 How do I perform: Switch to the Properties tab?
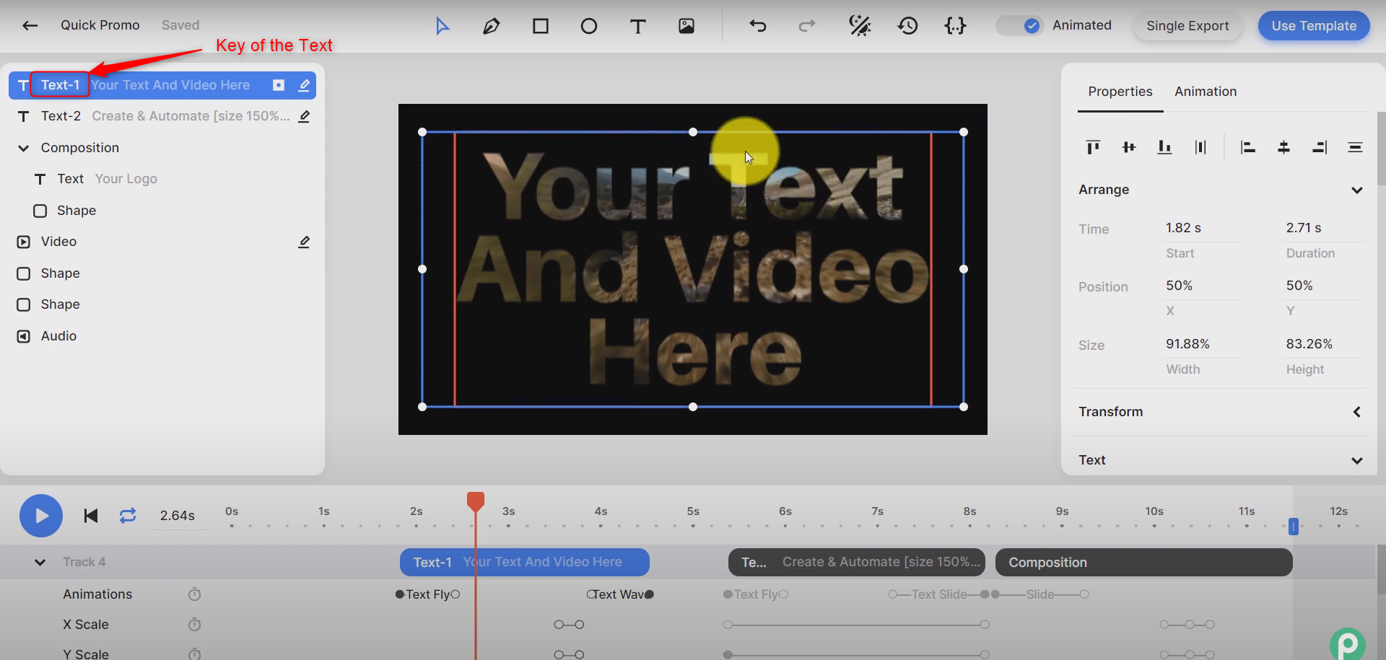coord(1120,92)
